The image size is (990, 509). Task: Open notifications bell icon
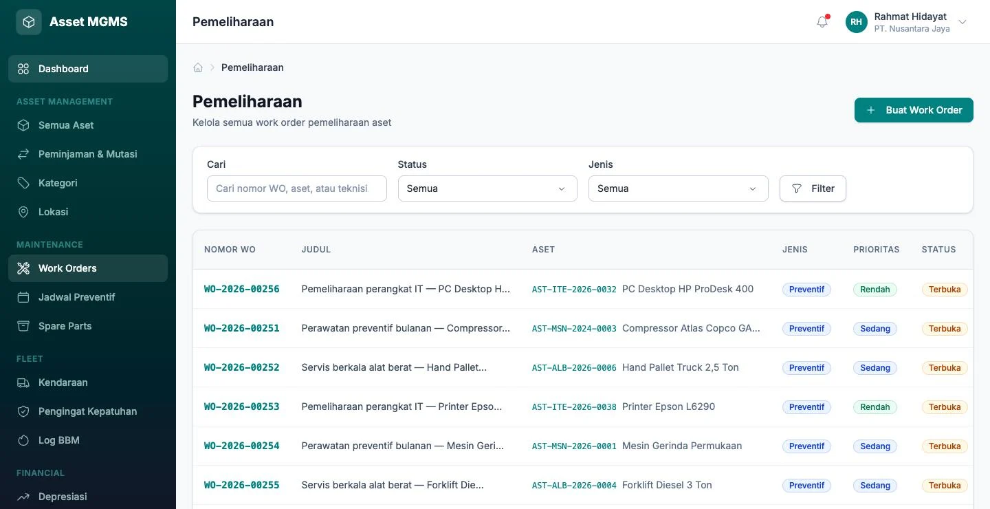pyautogui.click(x=822, y=22)
